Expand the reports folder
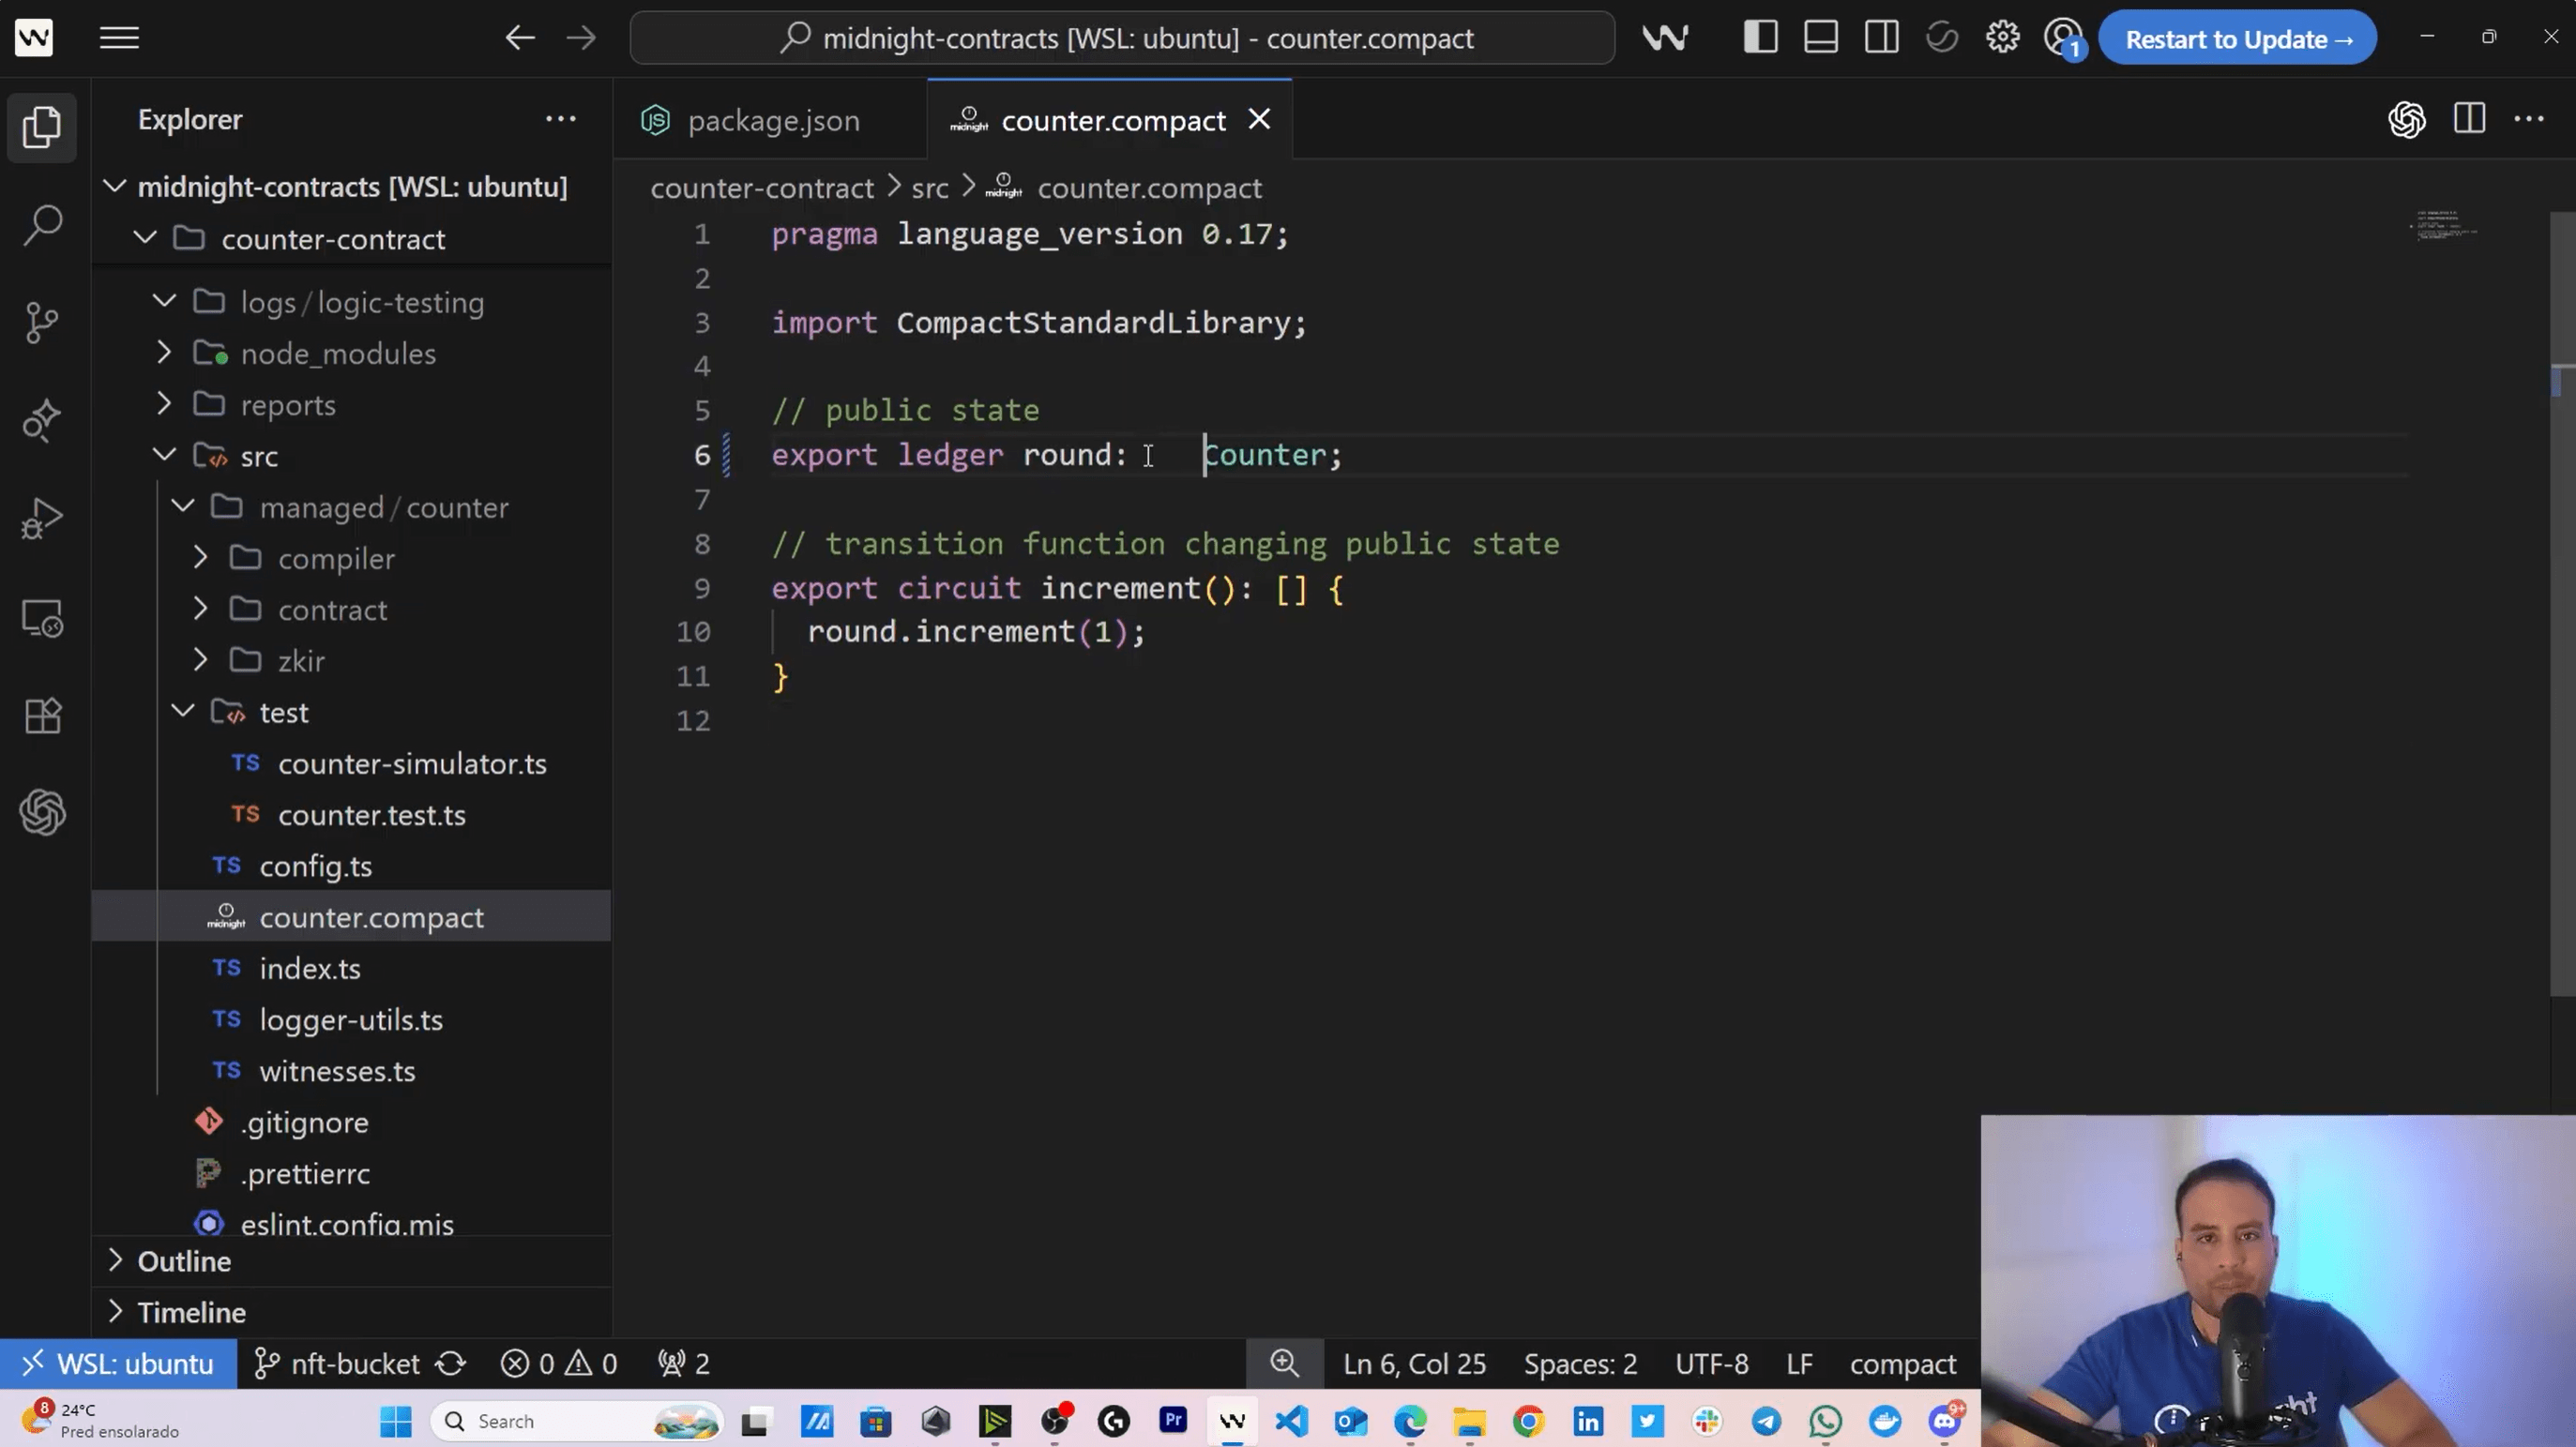 (x=165, y=404)
